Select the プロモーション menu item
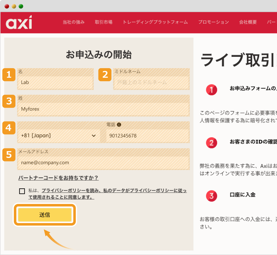This screenshot has height=255, width=277. (213, 22)
